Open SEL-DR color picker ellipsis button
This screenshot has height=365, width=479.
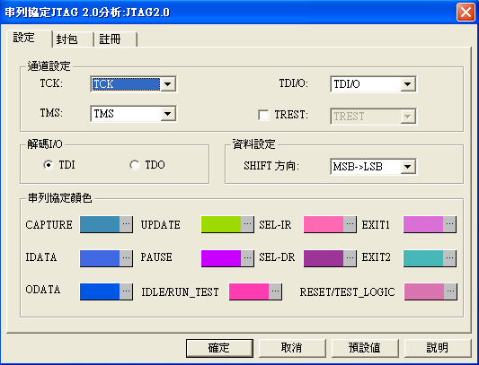(350, 258)
